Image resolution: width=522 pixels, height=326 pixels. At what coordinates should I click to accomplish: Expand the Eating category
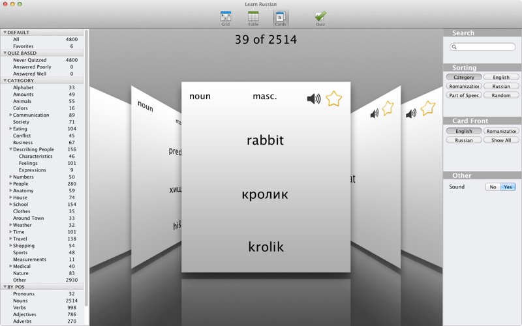click(10, 128)
